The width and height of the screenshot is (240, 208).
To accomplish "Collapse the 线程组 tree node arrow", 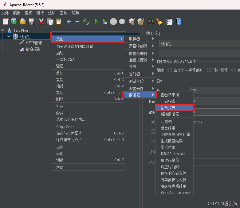I will pos(9,36).
